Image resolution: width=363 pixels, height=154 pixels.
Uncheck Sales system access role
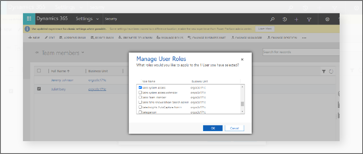[x=140, y=88]
